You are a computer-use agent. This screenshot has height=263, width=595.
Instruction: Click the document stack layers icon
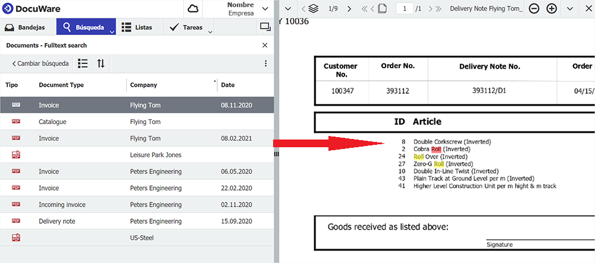[x=314, y=8]
